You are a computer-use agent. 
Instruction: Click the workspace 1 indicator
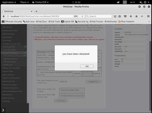point(125,2)
